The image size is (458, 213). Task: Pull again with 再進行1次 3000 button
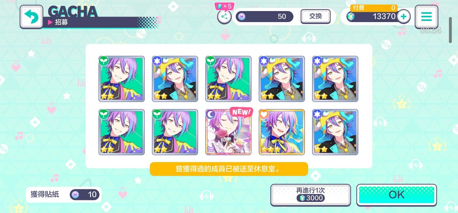[310, 194]
